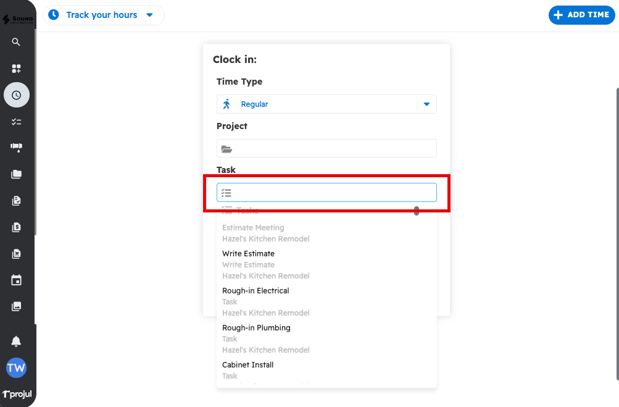The width and height of the screenshot is (619, 407).
Task: Click the Projul logo link
Action: pyautogui.click(x=17, y=394)
